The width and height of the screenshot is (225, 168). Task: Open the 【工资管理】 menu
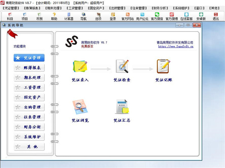pyautogui.click(x=75, y=8)
